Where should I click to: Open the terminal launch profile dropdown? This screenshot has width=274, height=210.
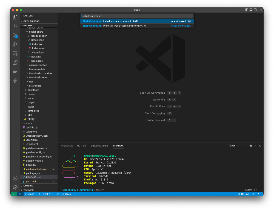coord(241,146)
